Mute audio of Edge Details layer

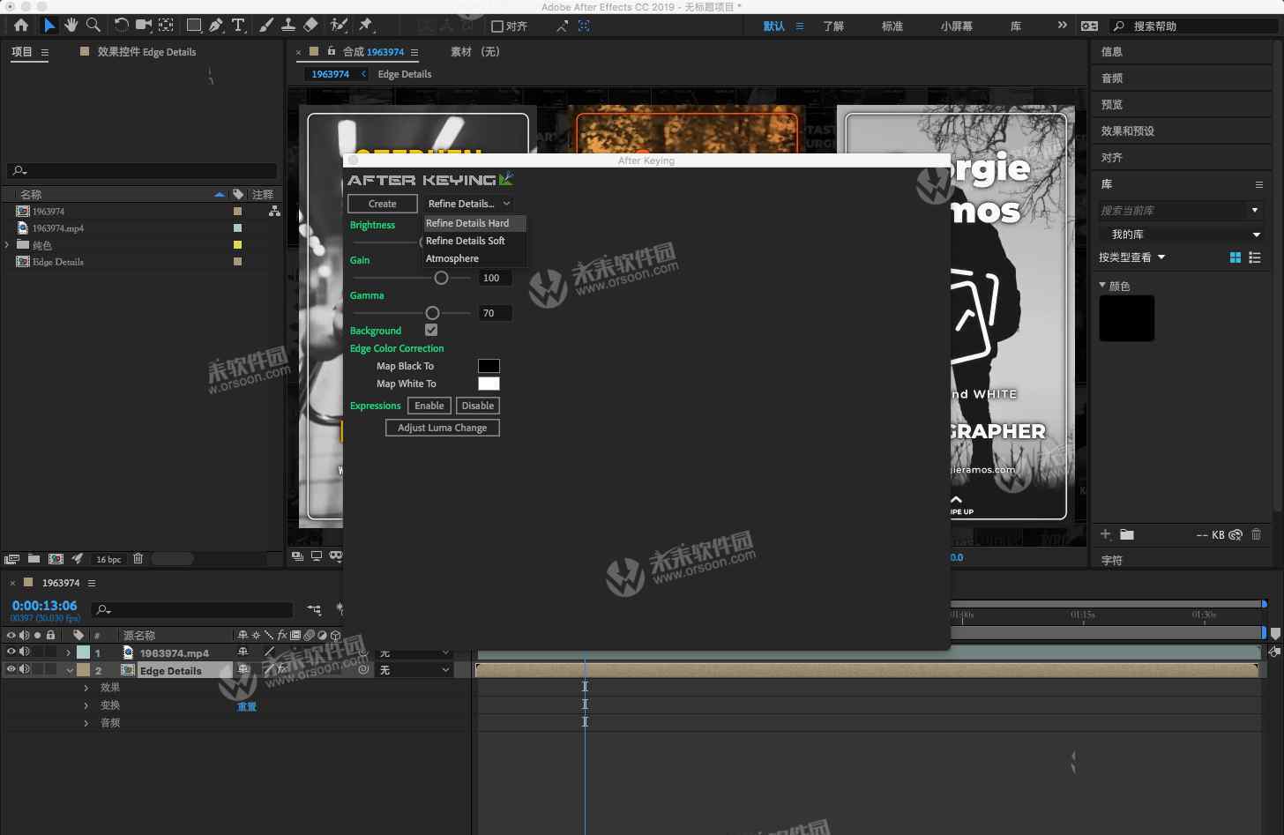[x=25, y=669]
